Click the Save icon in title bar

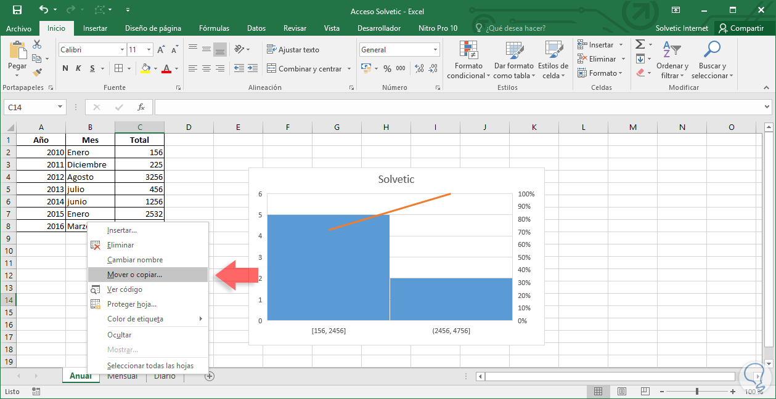pyautogui.click(x=17, y=10)
